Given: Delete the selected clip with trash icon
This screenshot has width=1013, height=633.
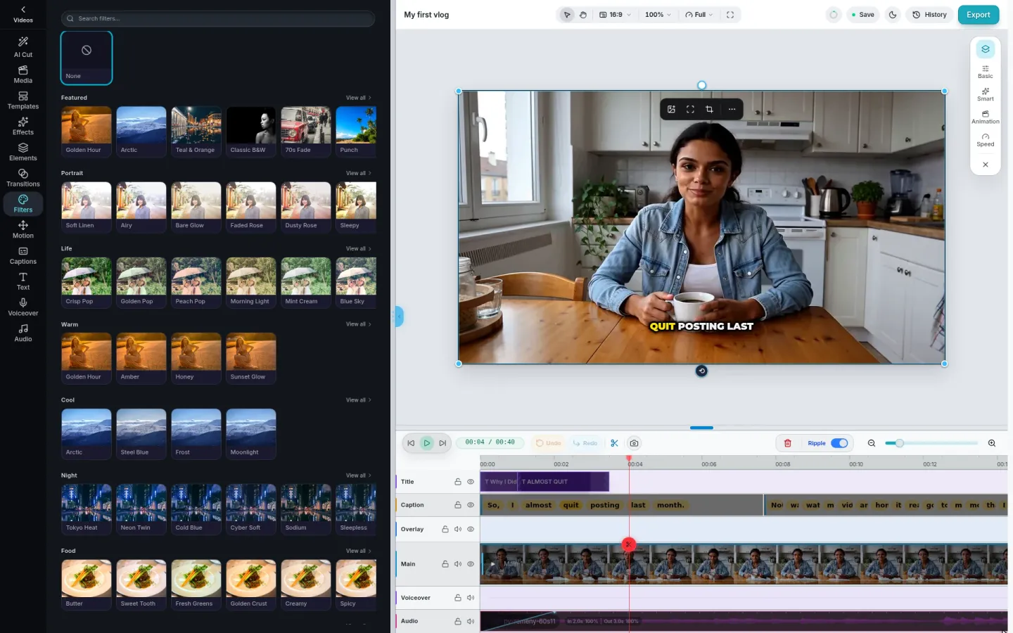Looking at the screenshot, I should click(788, 443).
